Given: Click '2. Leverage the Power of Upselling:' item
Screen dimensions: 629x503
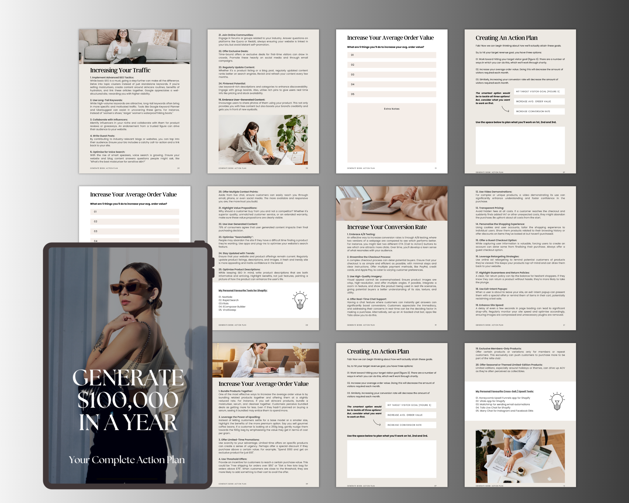Looking at the screenshot, I should pos(239,417).
